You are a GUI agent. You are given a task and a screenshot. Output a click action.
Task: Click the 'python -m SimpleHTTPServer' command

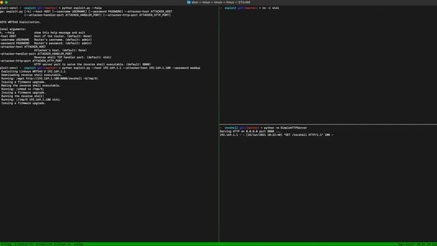(x=285, y=128)
